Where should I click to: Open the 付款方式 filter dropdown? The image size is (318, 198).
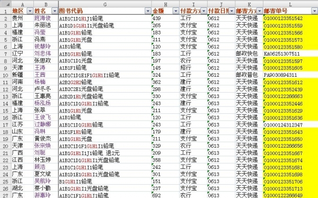click(204, 11)
